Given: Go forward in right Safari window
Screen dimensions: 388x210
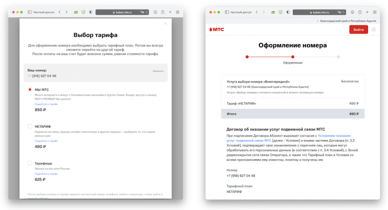Looking at the screenshot, I should [x=264, y=12].
